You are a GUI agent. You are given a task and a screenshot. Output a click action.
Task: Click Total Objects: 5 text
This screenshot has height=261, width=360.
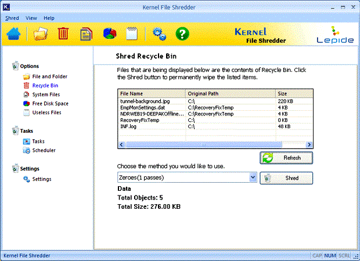(140, 198)
